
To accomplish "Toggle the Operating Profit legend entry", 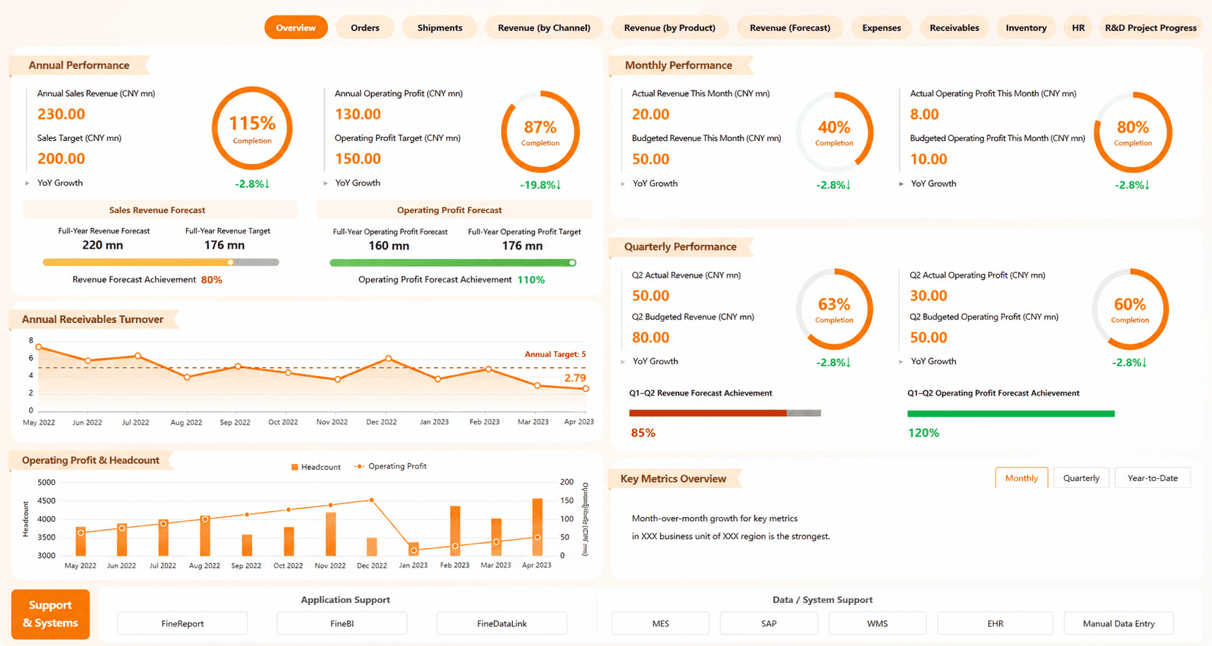I will click(390, 466).
